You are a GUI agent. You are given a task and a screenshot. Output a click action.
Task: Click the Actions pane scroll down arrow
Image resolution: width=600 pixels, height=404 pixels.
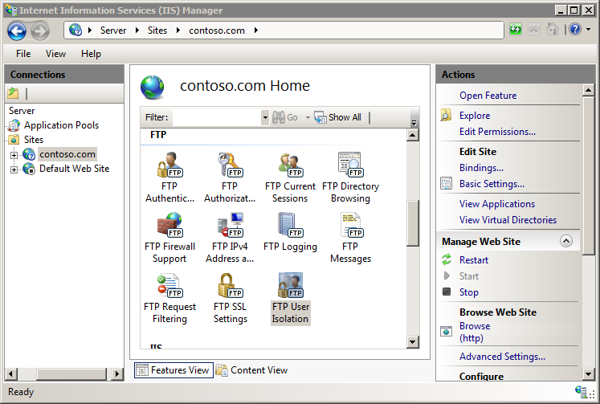588,373
